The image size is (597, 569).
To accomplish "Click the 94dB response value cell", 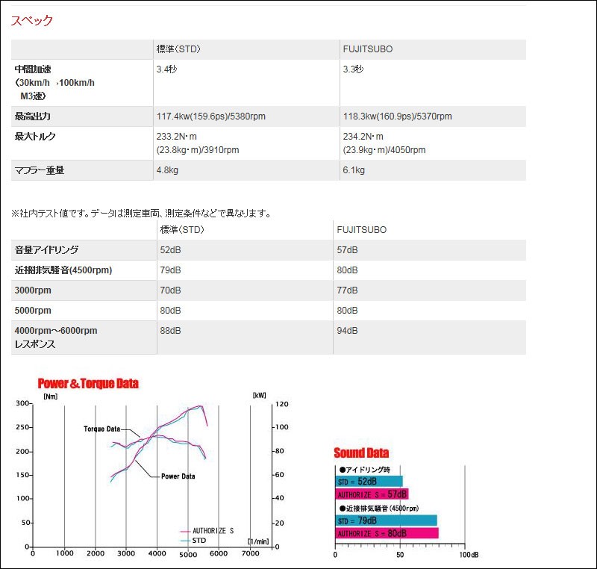I will click(348, 331).
